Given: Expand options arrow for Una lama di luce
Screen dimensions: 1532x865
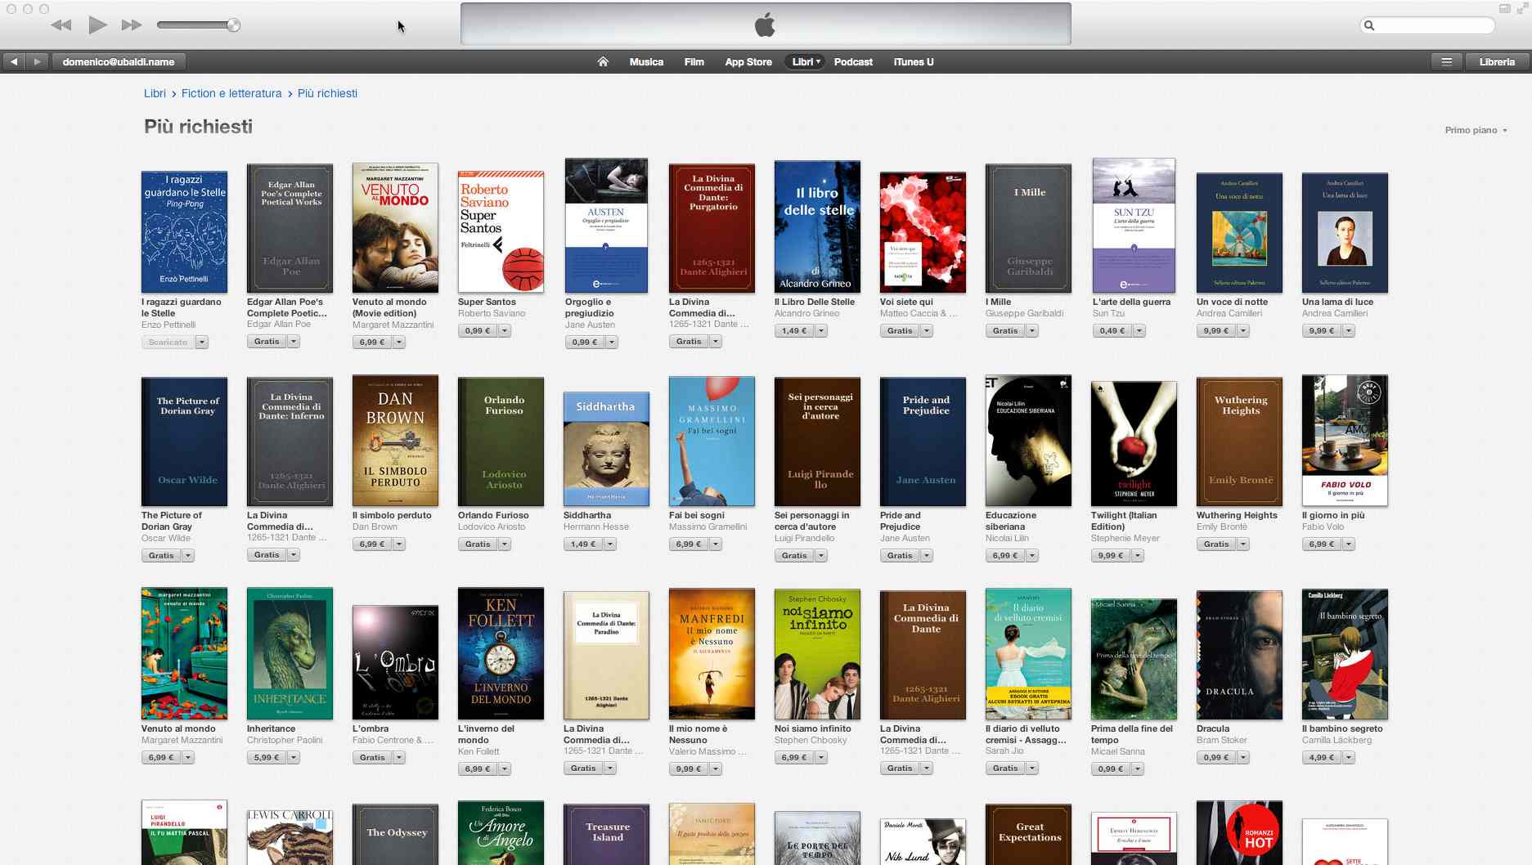Looking at the screenshot, I should click(x=1349, y=331).
